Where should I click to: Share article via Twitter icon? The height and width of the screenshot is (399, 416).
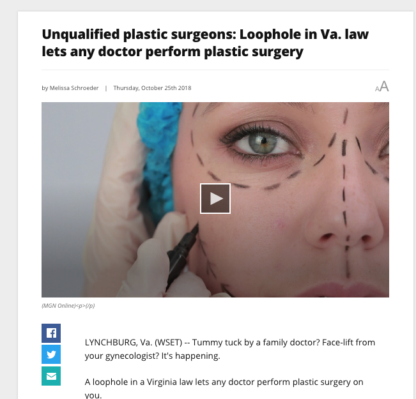[51, 354]
